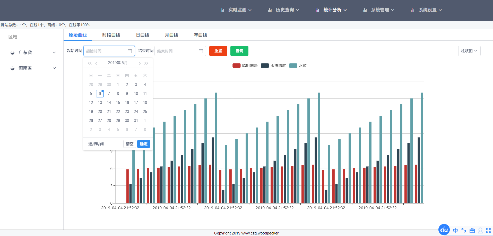493x236 pixels.
Task: Click the 区域 sidebar heading
Action: [13, 37]
